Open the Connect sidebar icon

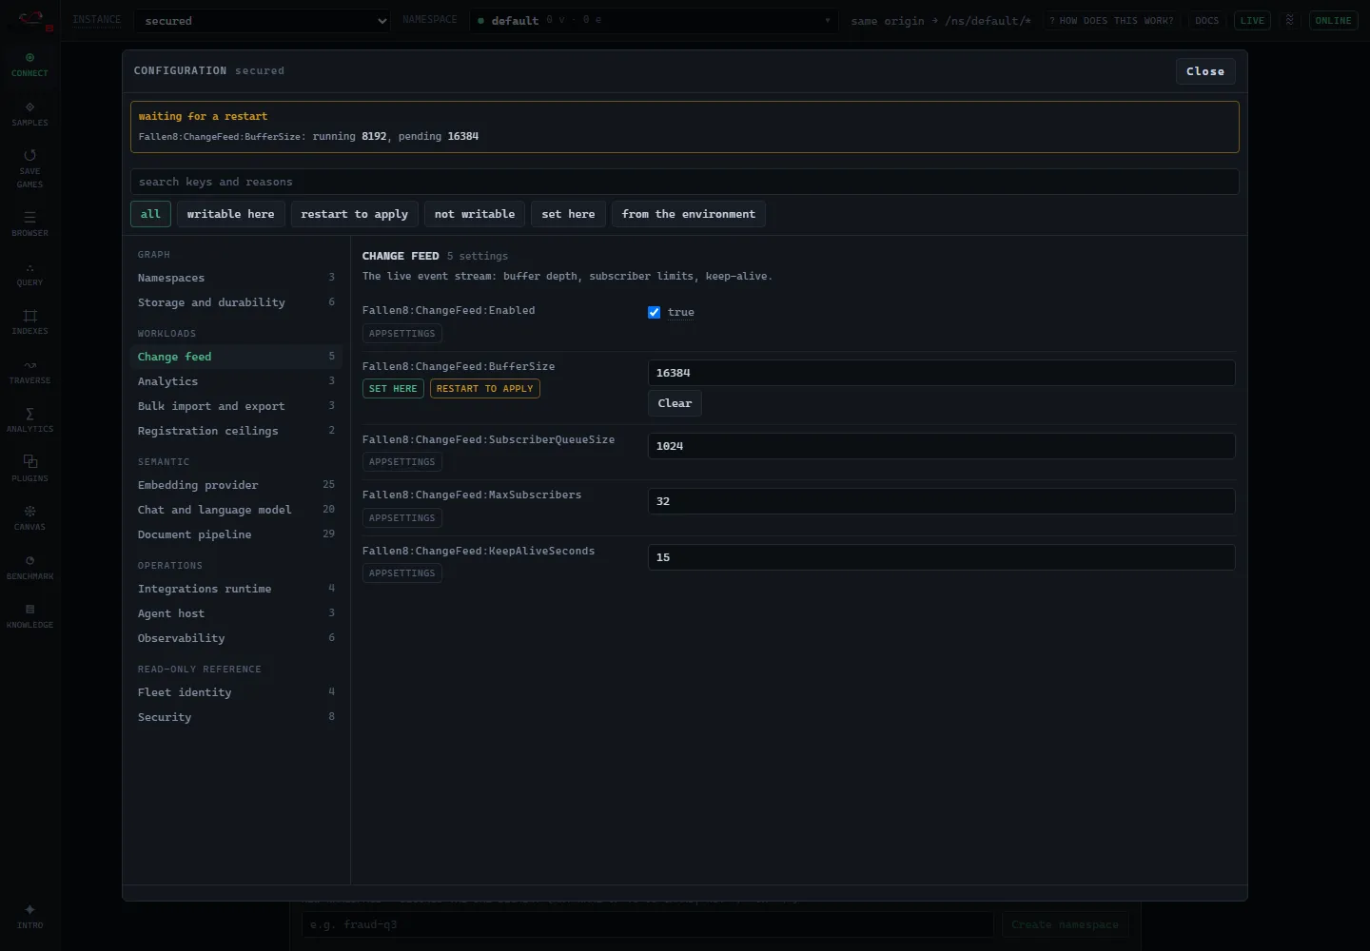click(29, 65)
